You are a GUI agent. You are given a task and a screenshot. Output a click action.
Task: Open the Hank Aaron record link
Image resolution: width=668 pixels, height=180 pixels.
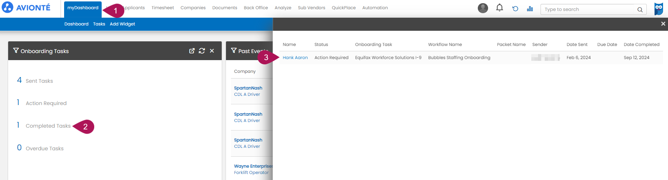point(295,58)
